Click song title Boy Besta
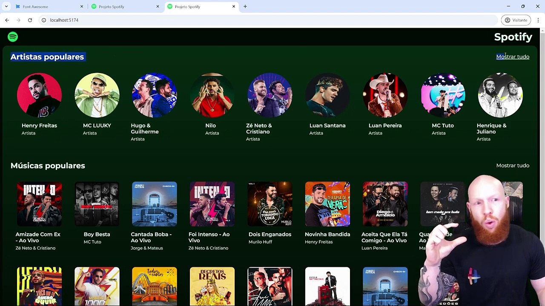The height and width of the screenshot is (306, 545). pyautogui.click(x=97, y=234)
